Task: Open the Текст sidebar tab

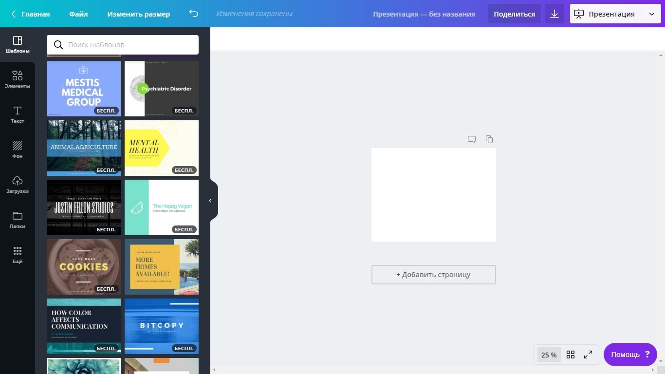Action: pos(18,114)
